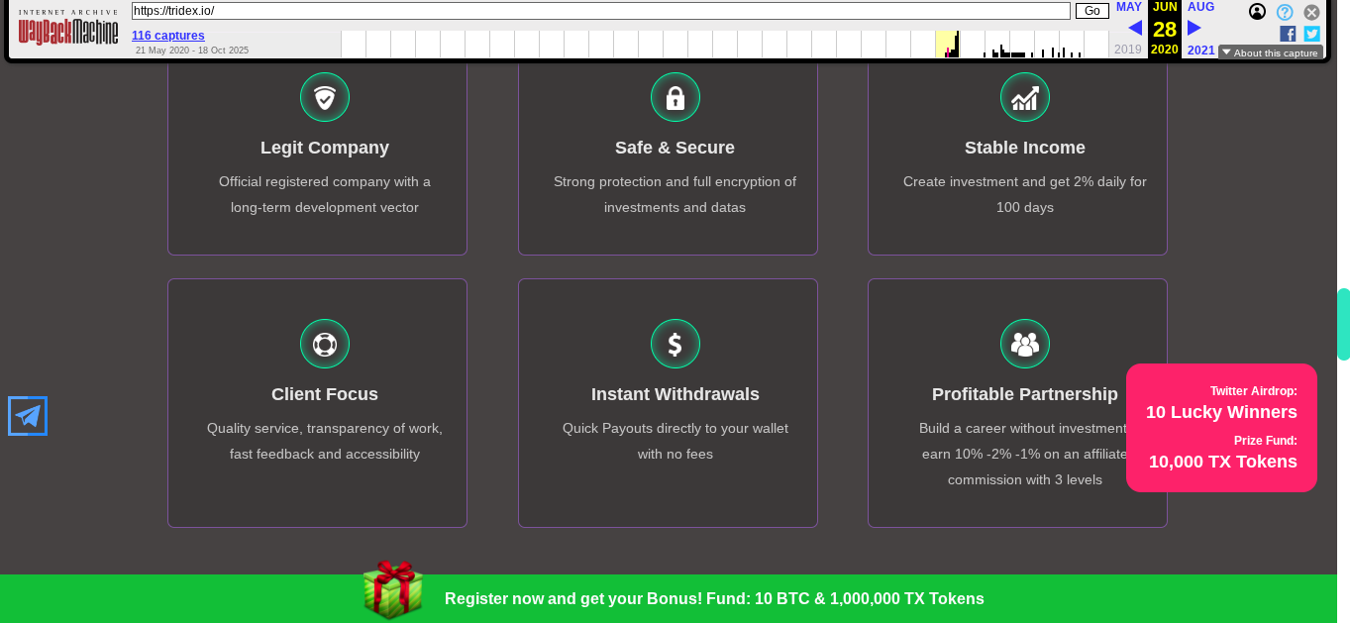Click the Wayback user account icon
The height and width of the screenshot is (623, 1350).
1257,12
